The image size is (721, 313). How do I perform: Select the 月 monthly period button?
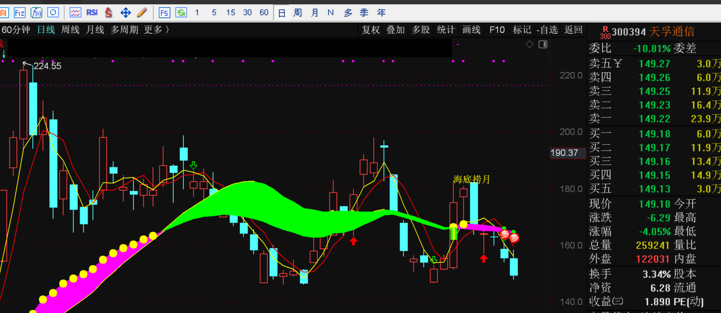(x=315, y=13)
